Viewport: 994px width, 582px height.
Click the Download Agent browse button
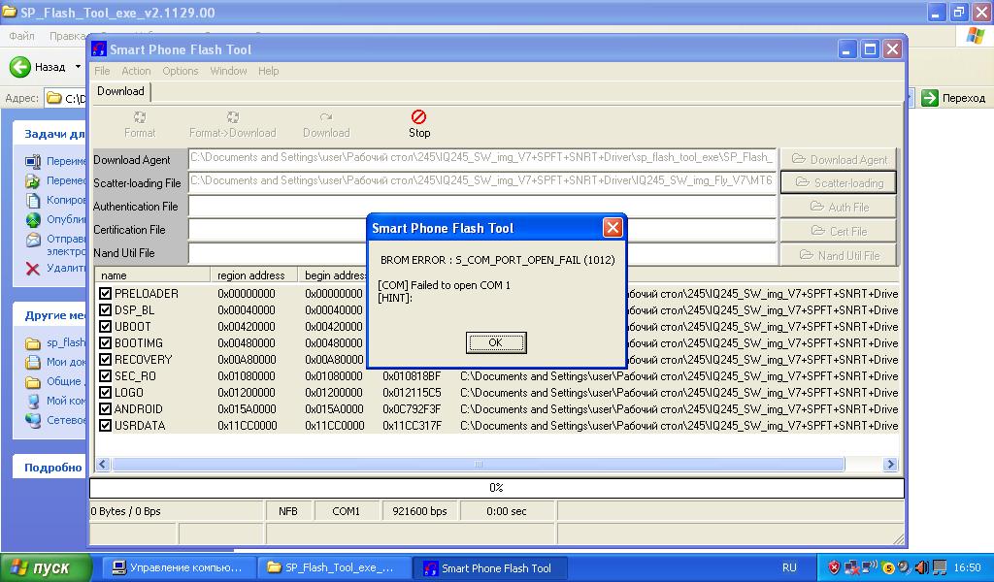coord(839,159)
